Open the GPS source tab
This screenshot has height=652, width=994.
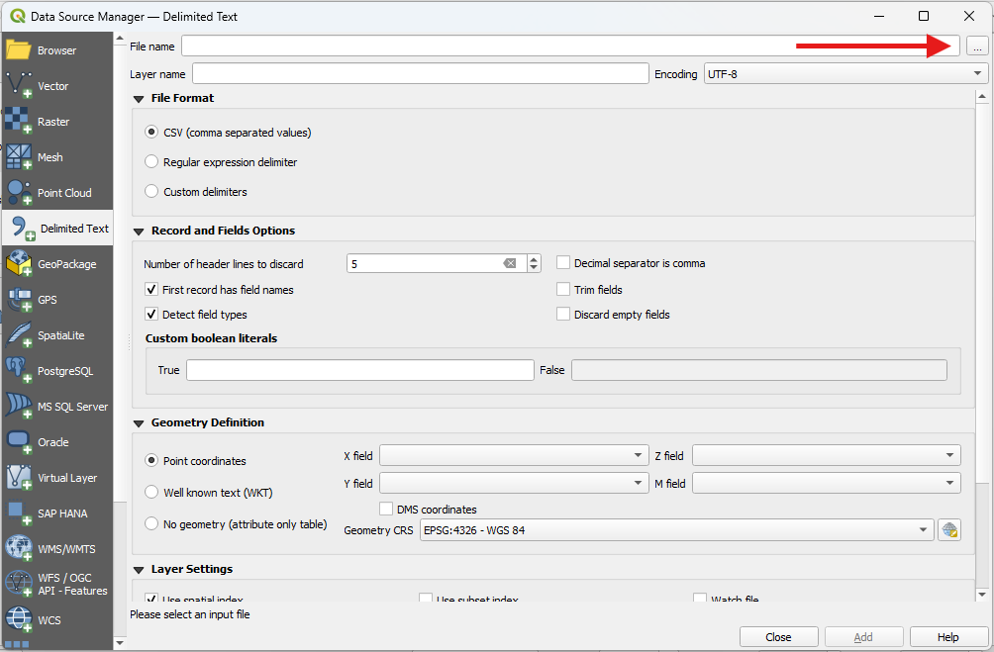tap(57, 299)
